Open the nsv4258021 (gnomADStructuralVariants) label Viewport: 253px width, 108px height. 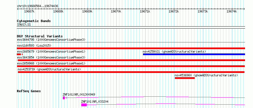175,51
